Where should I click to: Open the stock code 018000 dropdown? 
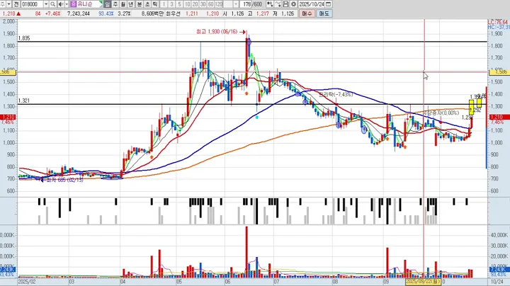pos(46,4)
